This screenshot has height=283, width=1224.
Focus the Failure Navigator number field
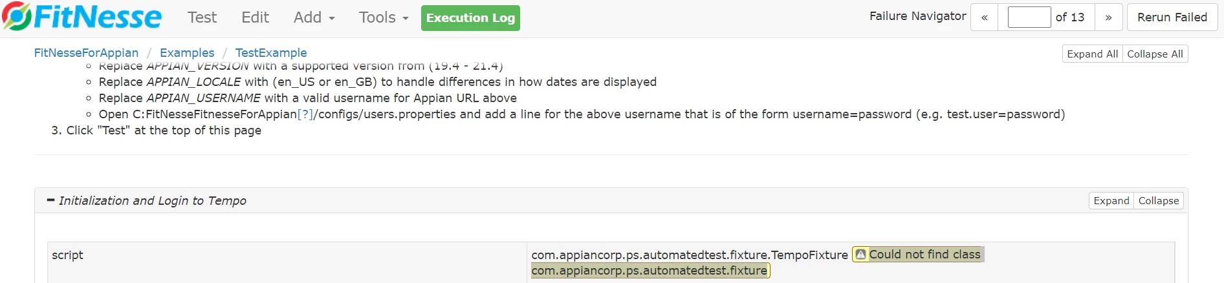pyautogui.click(x=1029, y=17)
